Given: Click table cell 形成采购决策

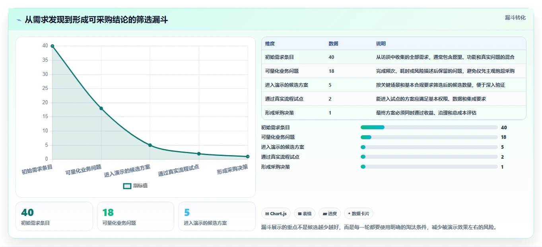Looking at the screenshot, I should [x=280, y=113].
